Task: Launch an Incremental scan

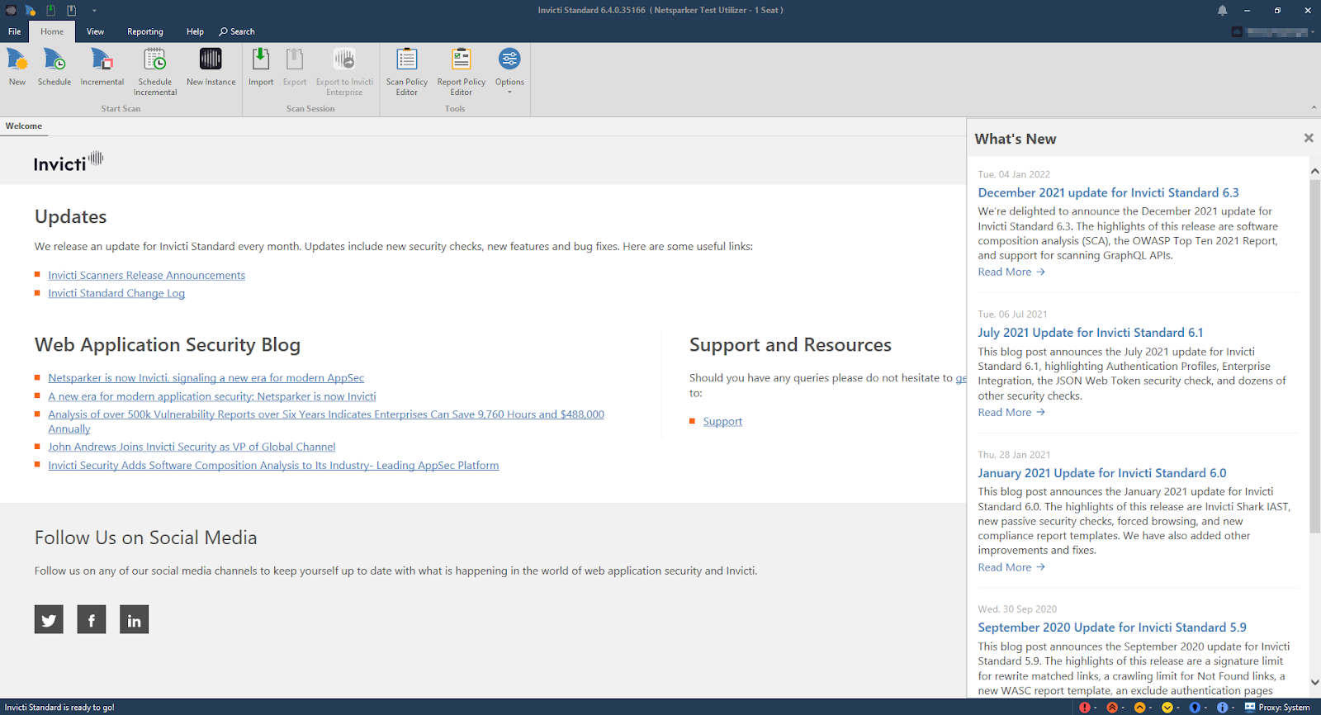Action: tap(102, 67)
